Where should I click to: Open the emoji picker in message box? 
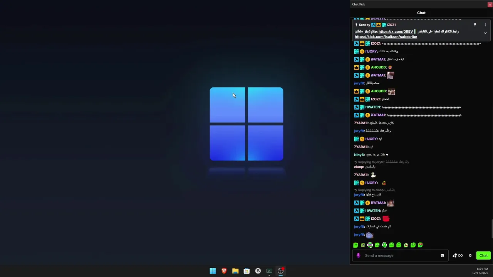[442, 255]
